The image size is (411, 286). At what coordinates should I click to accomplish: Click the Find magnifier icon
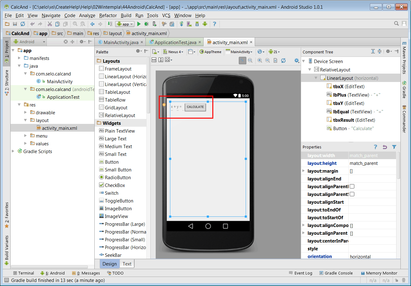(75, 24)
